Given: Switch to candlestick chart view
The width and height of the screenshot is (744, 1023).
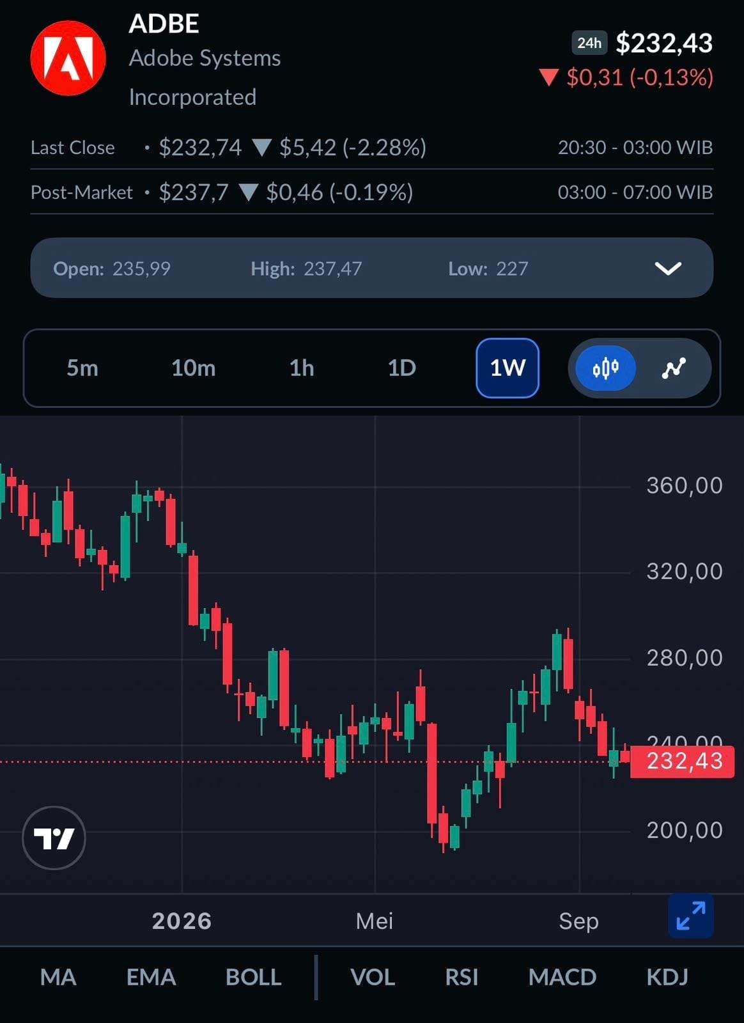Looking at the screenshot, I should point(605,368).
